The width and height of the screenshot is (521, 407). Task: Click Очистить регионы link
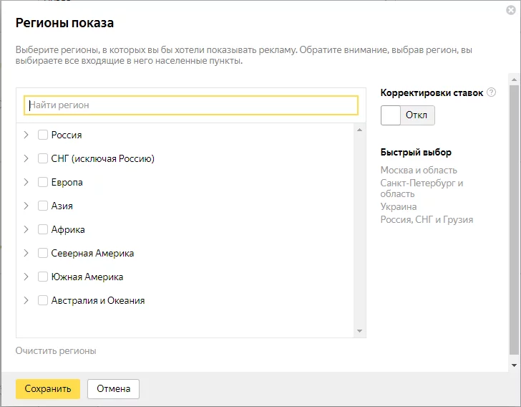click(56, 351)
